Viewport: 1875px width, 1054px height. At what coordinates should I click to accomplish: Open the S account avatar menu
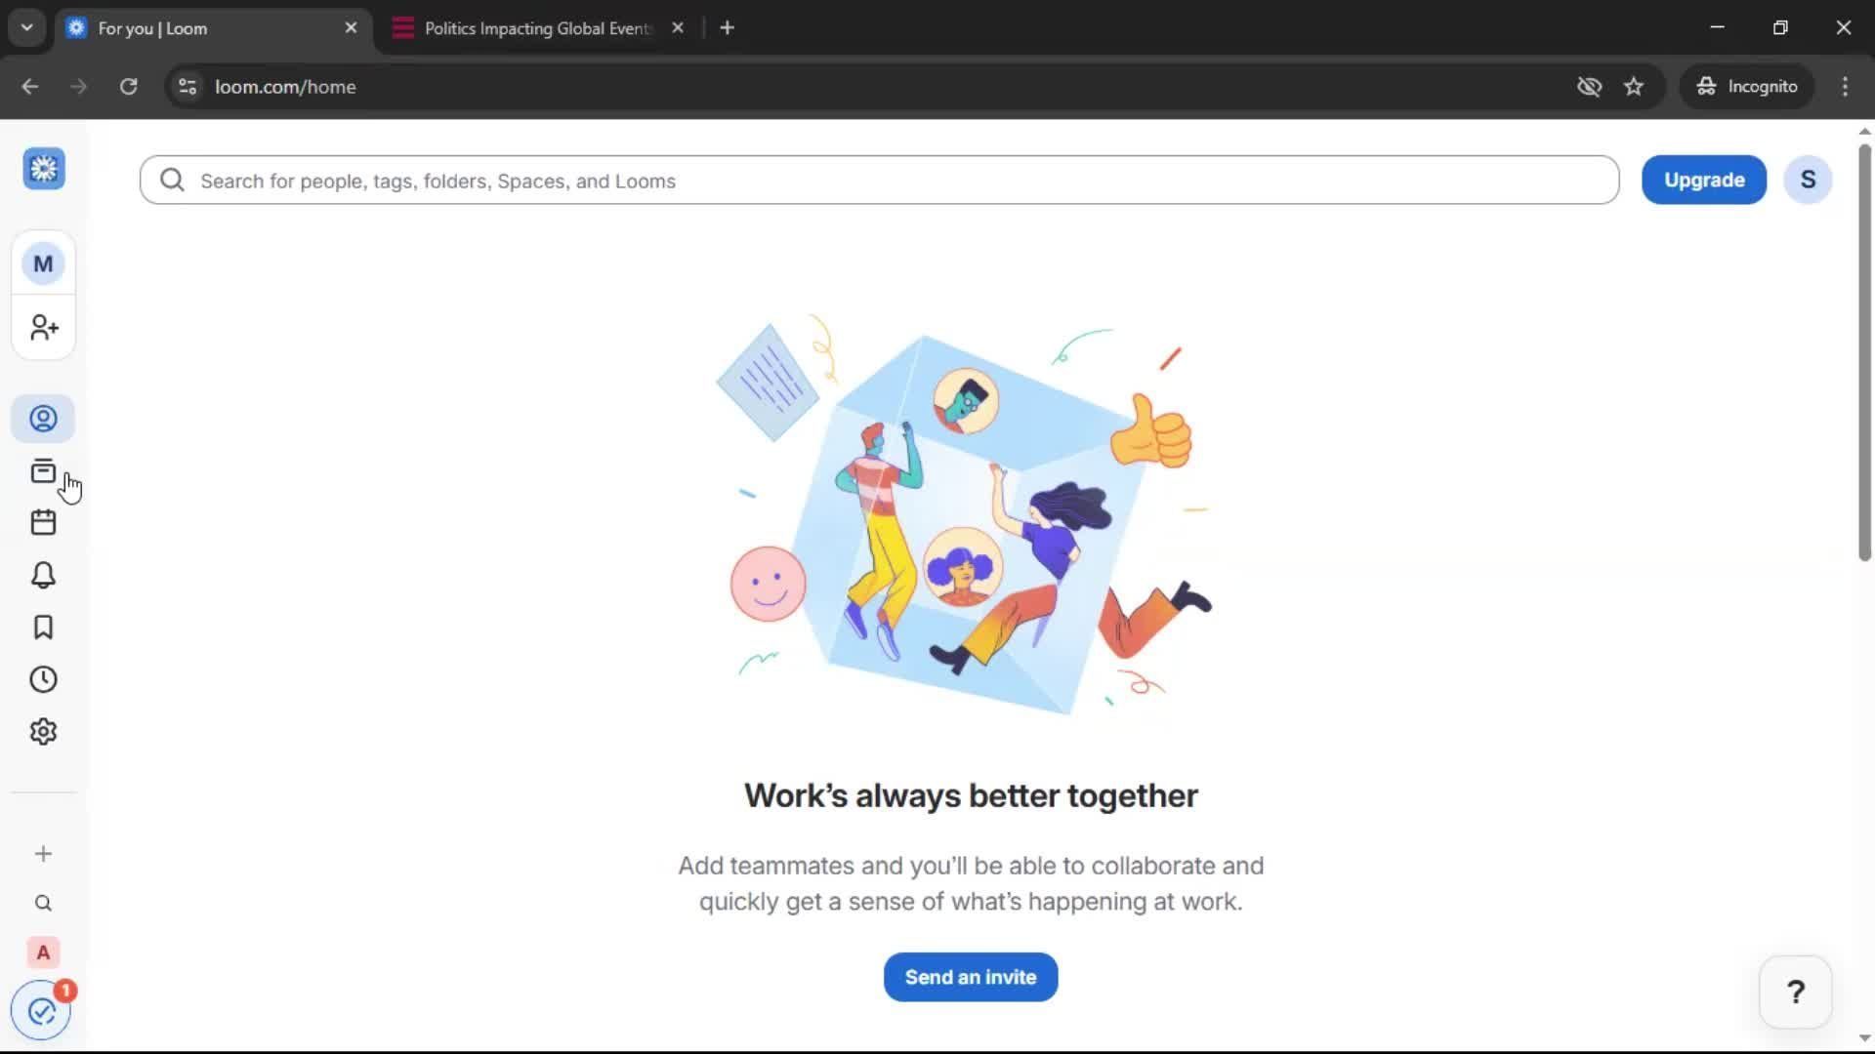(x=1808, y=180)
